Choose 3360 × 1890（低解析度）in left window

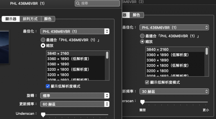click(x=76, y=59)
